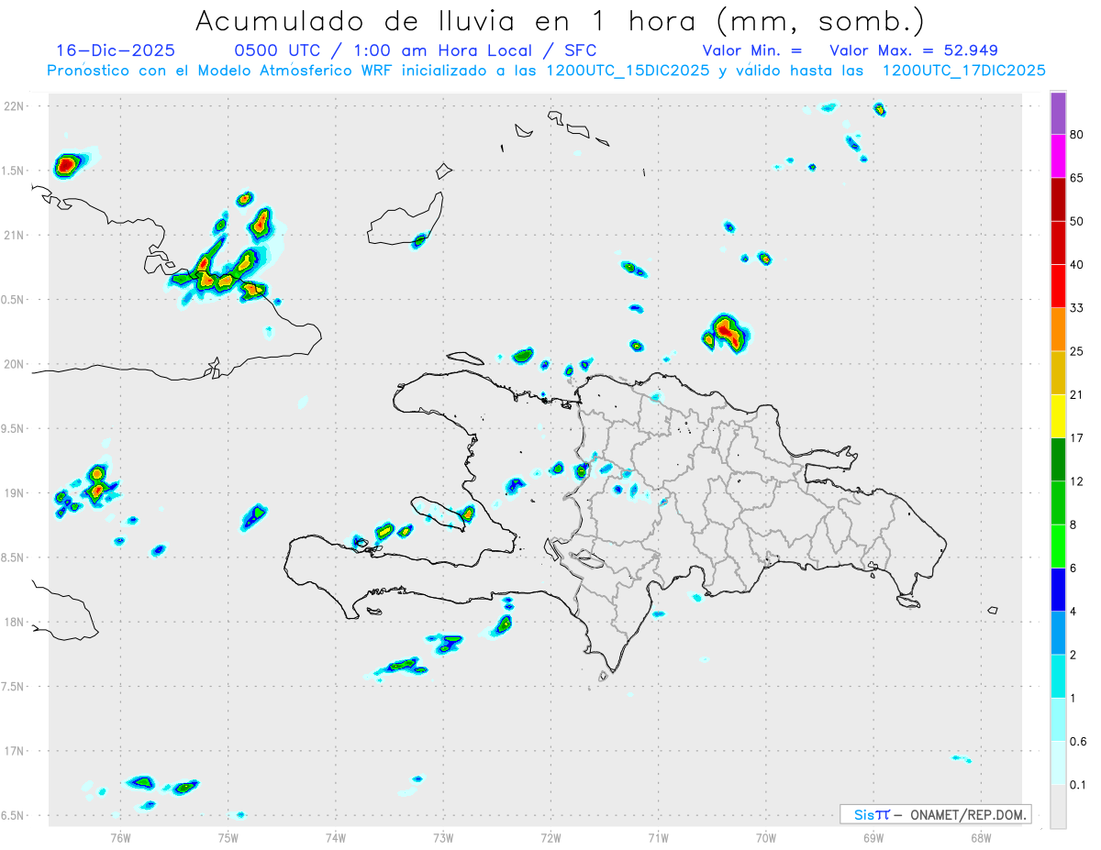Image resolution: width=1101 pixels, height=850 pixels.
Task: Click the '17N' latitude axis label
Action: coord(16,751)
